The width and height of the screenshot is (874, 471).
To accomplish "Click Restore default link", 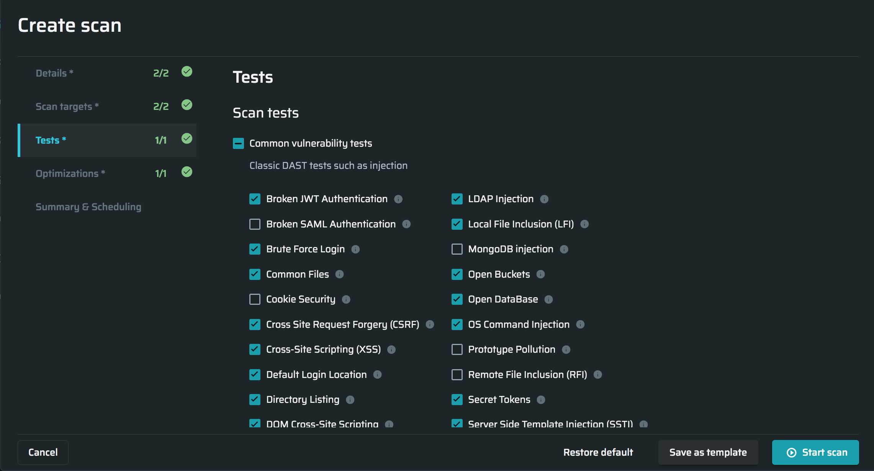I will pos(598,452).
